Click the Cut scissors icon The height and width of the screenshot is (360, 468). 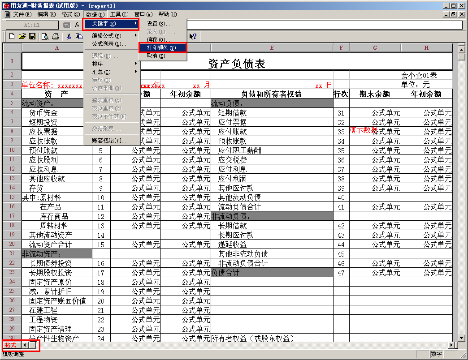69,36
